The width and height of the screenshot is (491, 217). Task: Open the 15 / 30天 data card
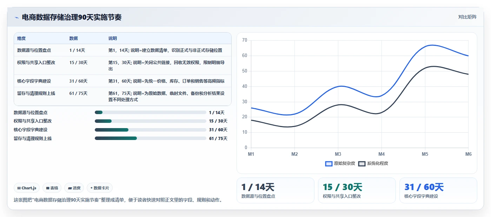coord(357,190)
